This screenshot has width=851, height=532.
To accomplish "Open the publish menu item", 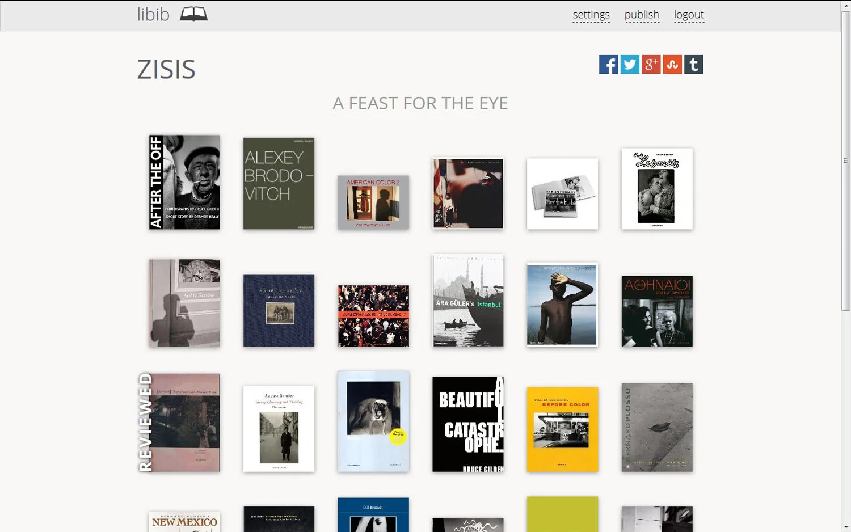I will tap(642, 15).
